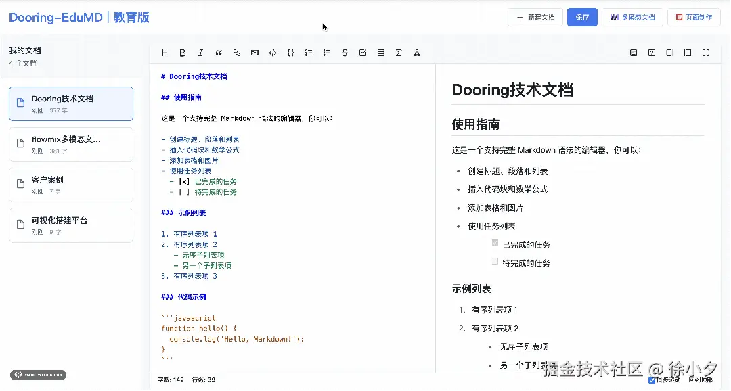Viewport: 731px width, 391px height.
Task: Check the pending task checkbox in preview
Action: tap(495, 261)
